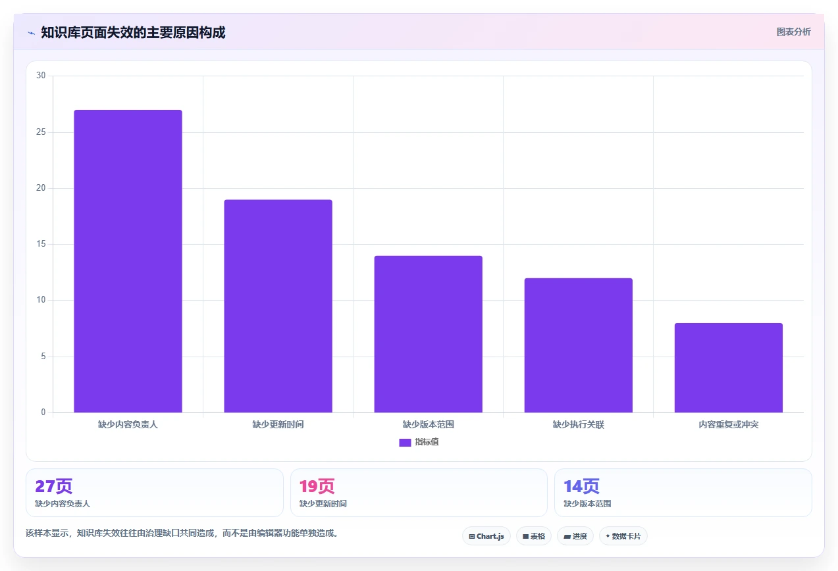
Task: Click the summary sentence starting 该样本显示
Action: point(182,534)
